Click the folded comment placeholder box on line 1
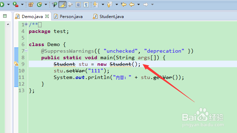This screenshot has width=237, height=133. [x=40, y=25]
